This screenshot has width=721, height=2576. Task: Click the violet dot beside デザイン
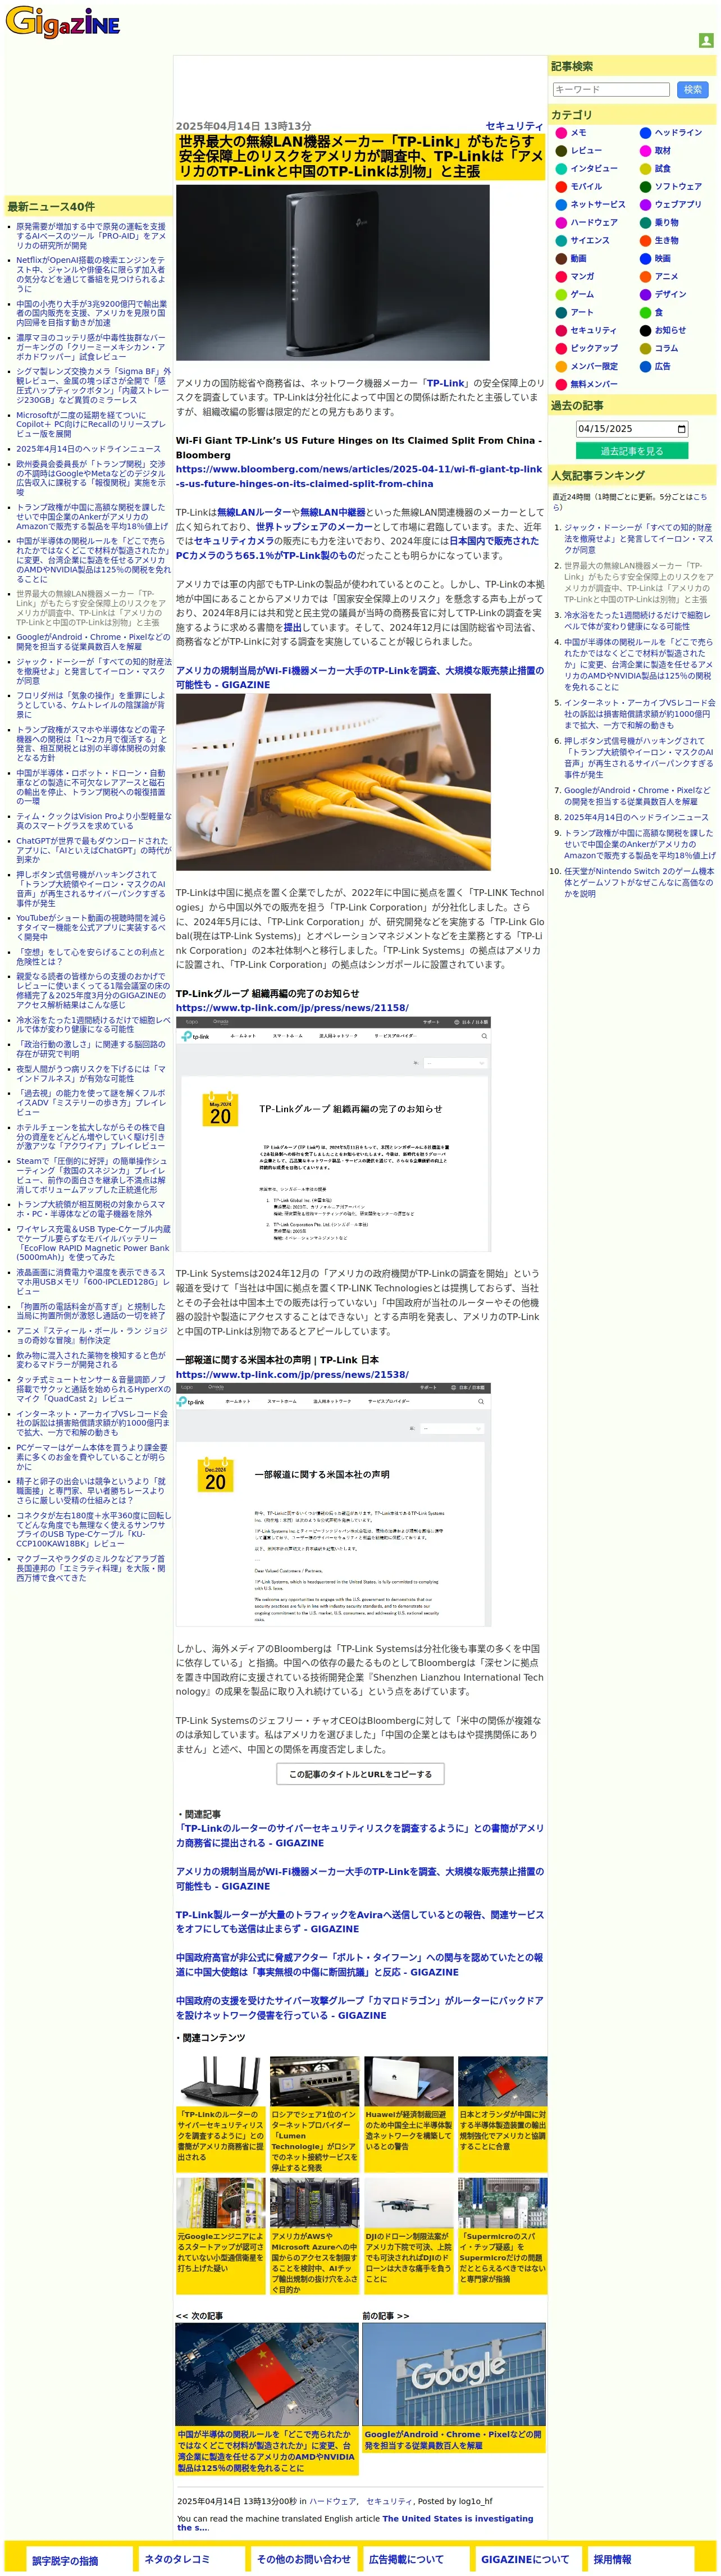pos(645,295)
